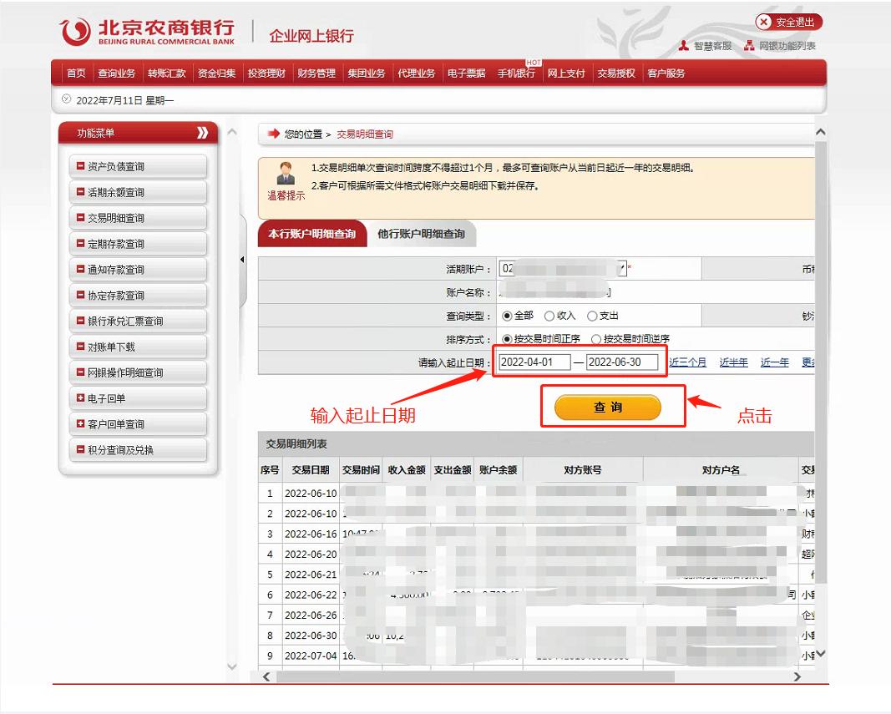This screenshot has width=891, height=714.
Task: Switch to the 他行账户明细查询 tab
Action: click(421, 234)
